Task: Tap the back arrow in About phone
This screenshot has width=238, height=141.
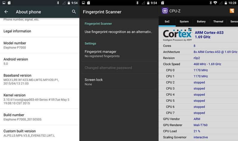Action: point(6,12)
